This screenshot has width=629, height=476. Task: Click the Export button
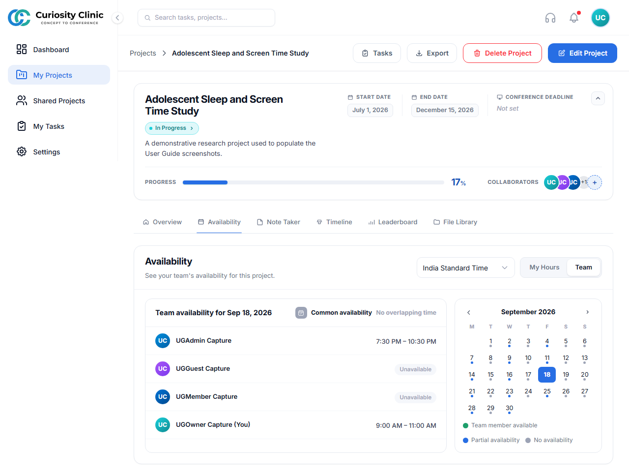[x=432, y=53]
